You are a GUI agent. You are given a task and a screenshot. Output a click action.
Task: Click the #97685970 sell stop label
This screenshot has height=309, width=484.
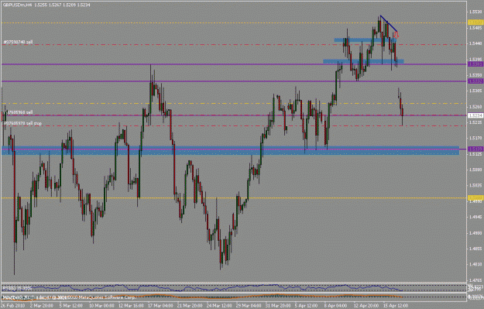pos(22,123)
